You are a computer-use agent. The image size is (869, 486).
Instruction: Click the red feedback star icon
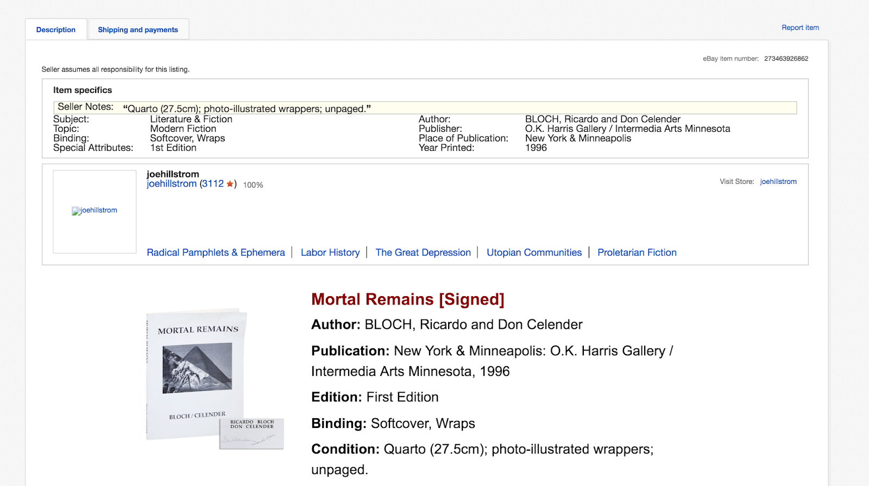(230, 184)
